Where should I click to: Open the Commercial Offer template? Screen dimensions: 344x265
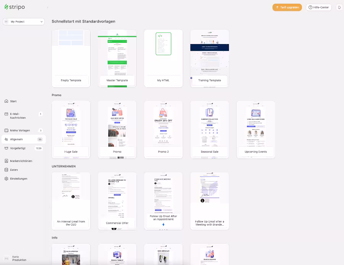(117, 201)
